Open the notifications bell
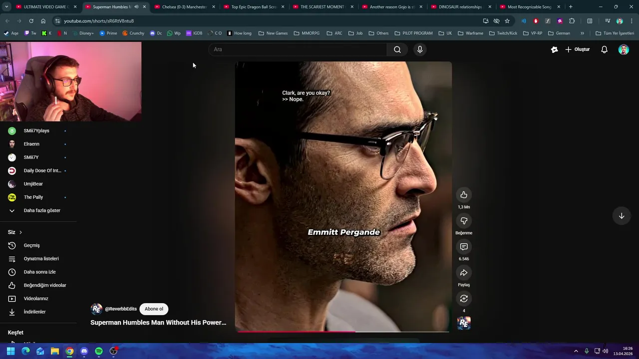This screenshot has height=359, width=639. (604, 49)
